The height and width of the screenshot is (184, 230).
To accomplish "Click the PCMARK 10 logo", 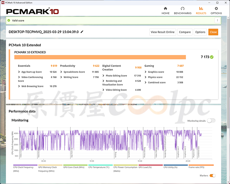I will 32,12.
